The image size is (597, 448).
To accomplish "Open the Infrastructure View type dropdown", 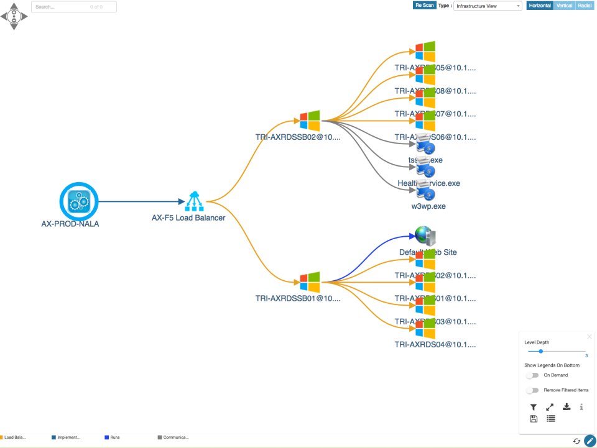I will pyautogui.click(x=488, y=5).
